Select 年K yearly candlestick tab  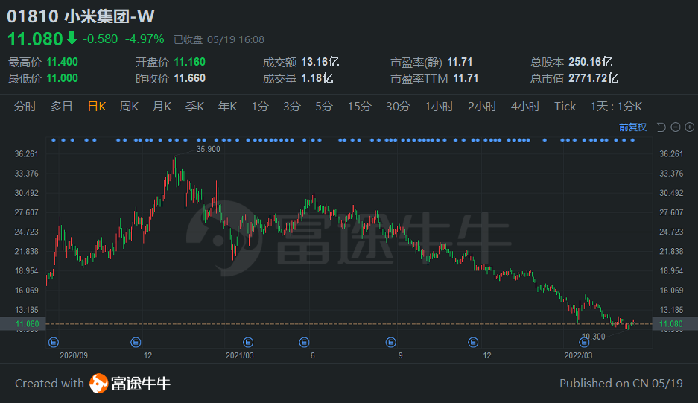[x=227, y=107]
